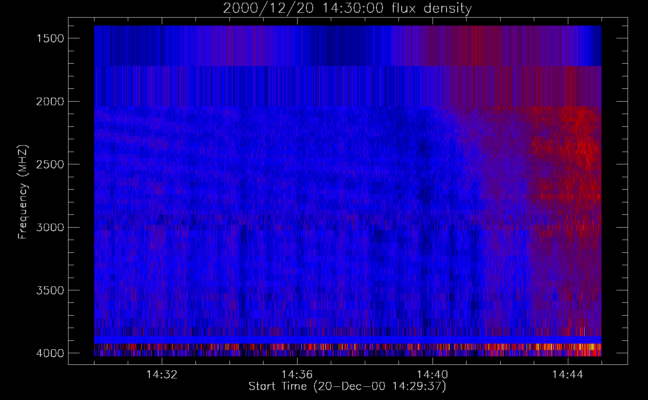Select the 2500 frequency tick label
Viewport: 648px width, 400px height.
50,164
